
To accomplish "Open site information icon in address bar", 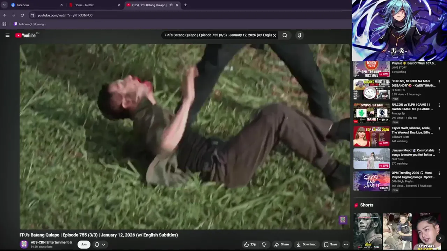I will [32, 15].
